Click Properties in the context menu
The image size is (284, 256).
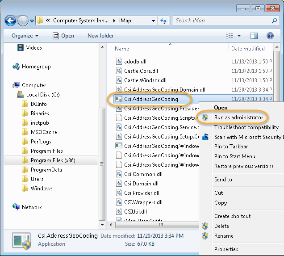226,249
